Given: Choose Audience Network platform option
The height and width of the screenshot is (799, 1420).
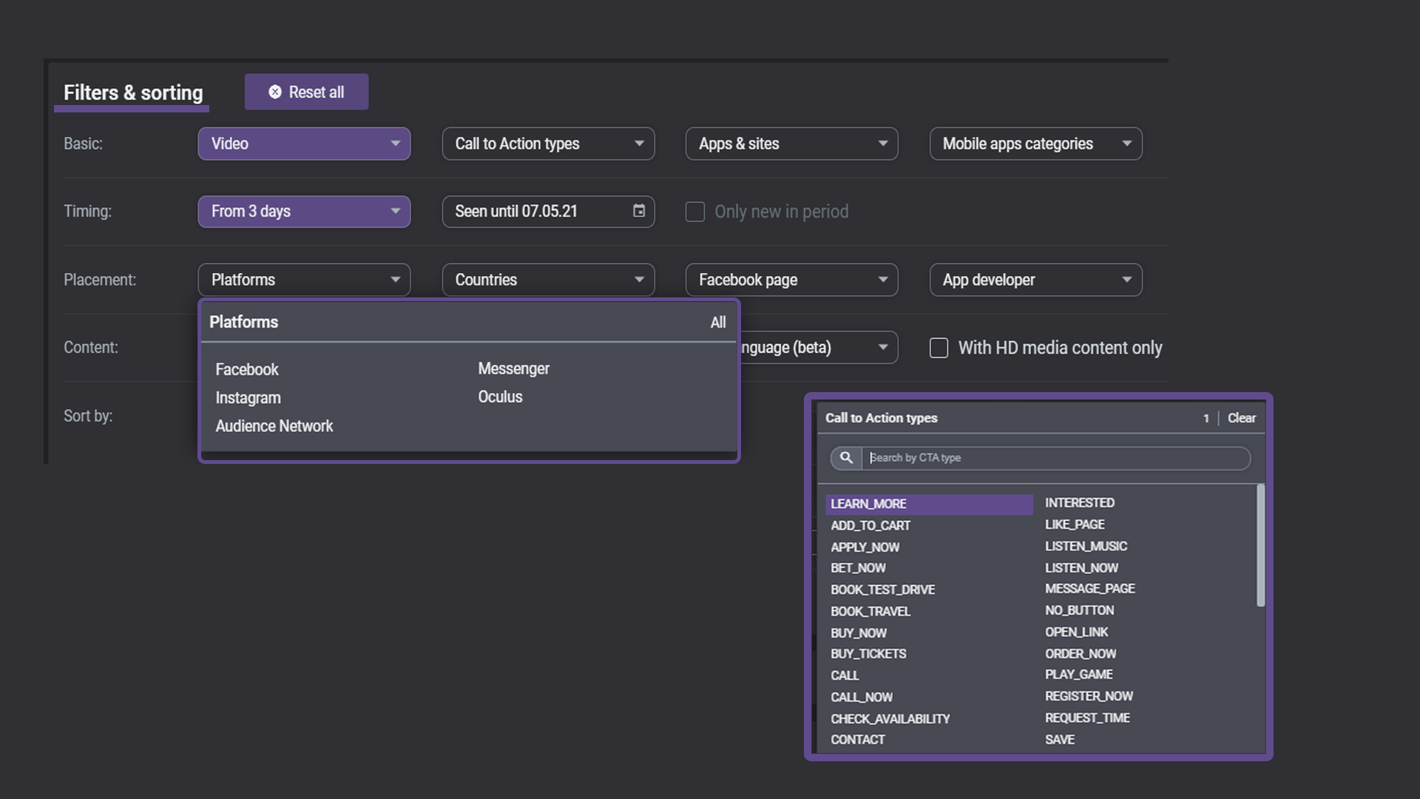Looking at the screenshot, I should pos(274,426).
